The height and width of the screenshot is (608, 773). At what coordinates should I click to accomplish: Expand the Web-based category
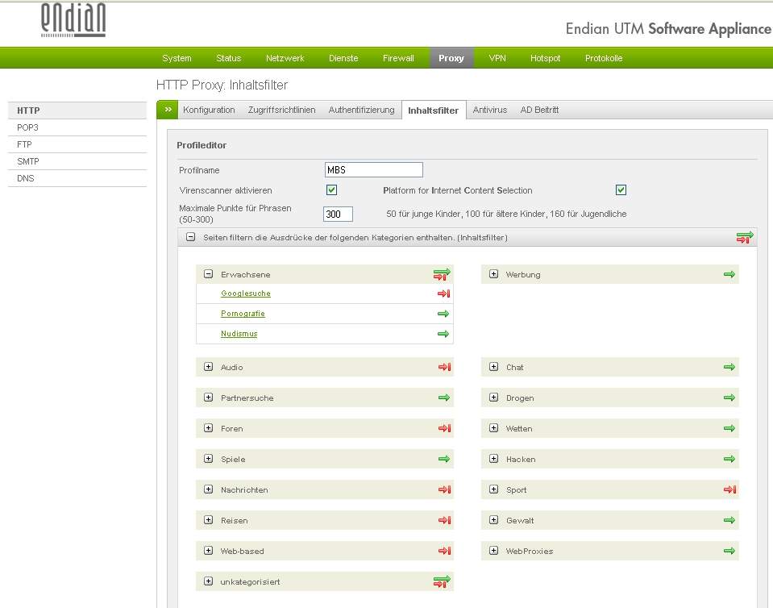tap(209, 550)
